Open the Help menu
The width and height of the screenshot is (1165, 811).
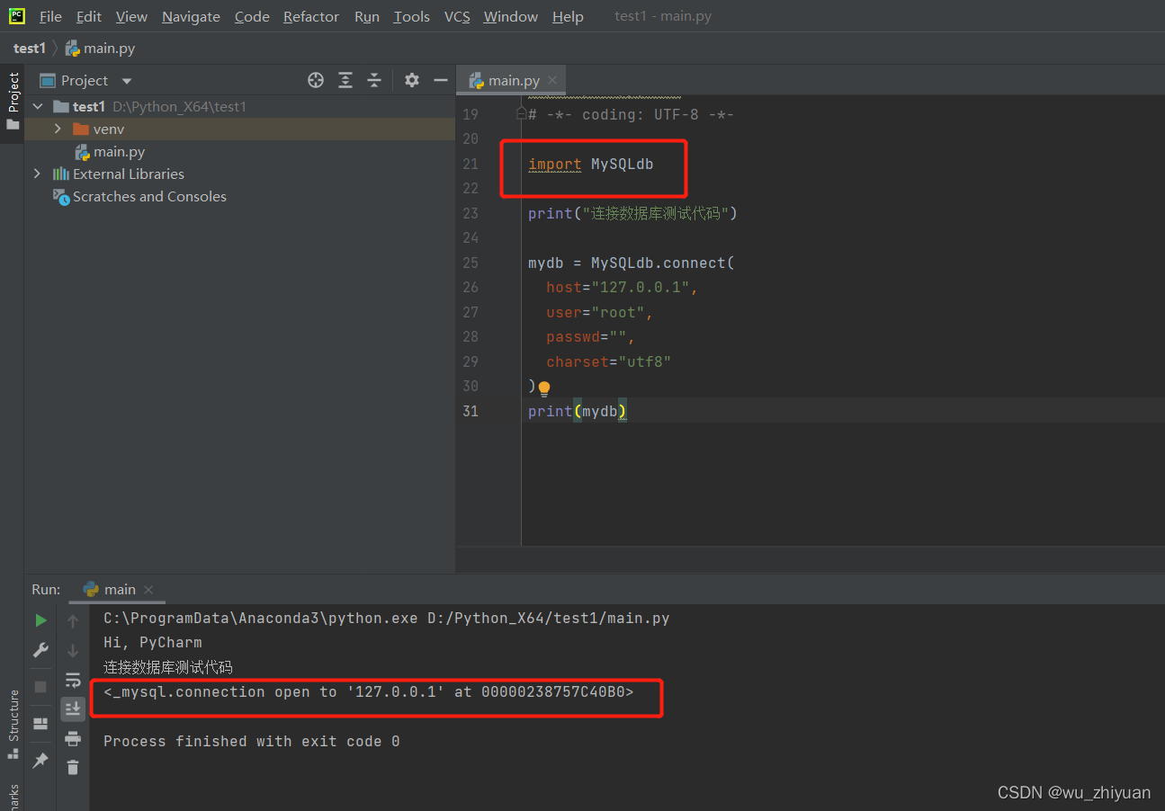(568, 16)
